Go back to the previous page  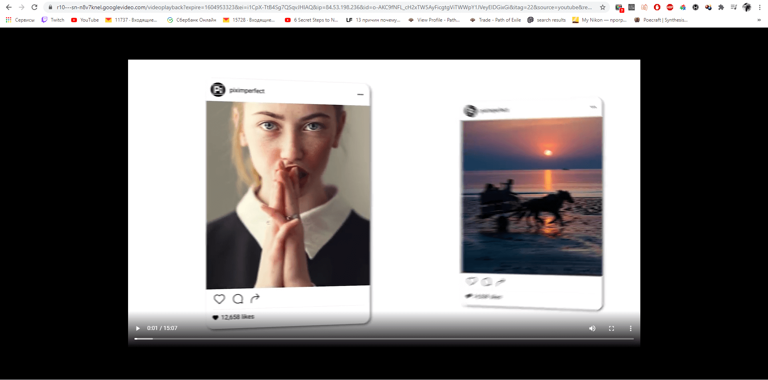(x=9, y=7)
